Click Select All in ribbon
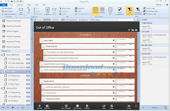Screen dimensions: 170x111 [79, 8]
